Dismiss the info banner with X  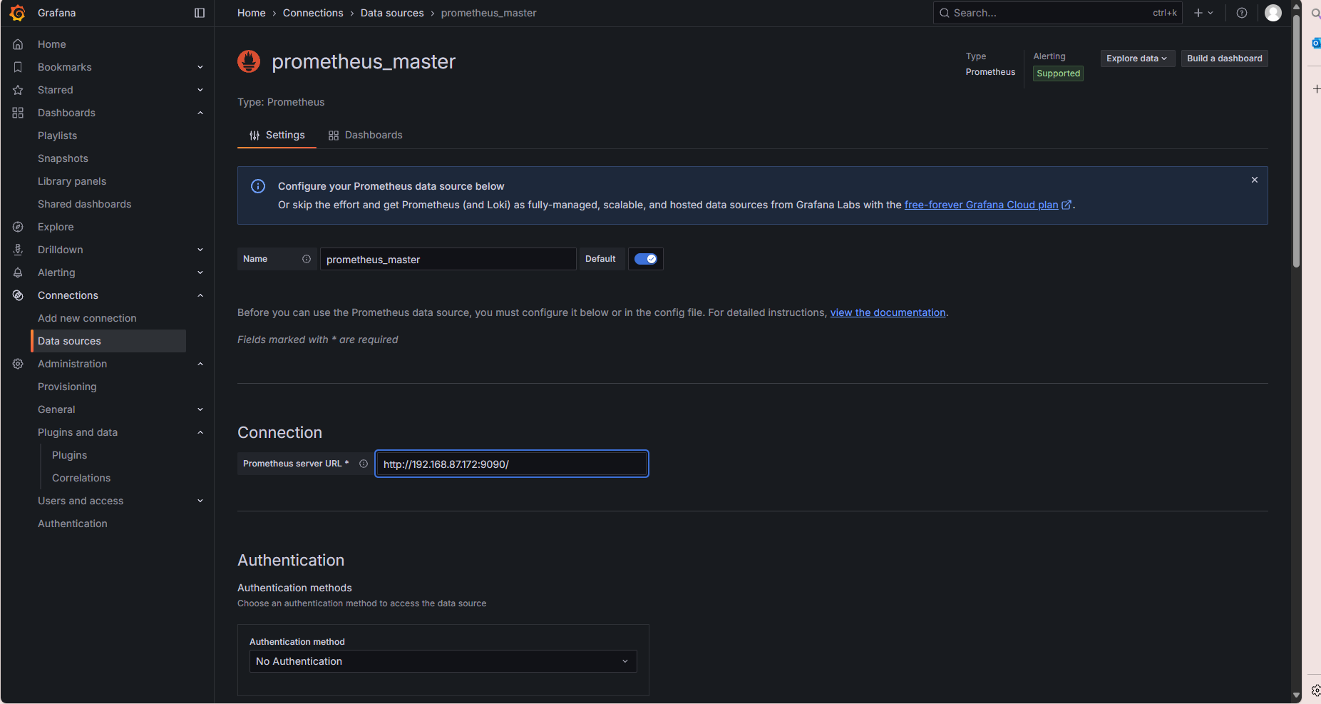[x=1255, y=180]
